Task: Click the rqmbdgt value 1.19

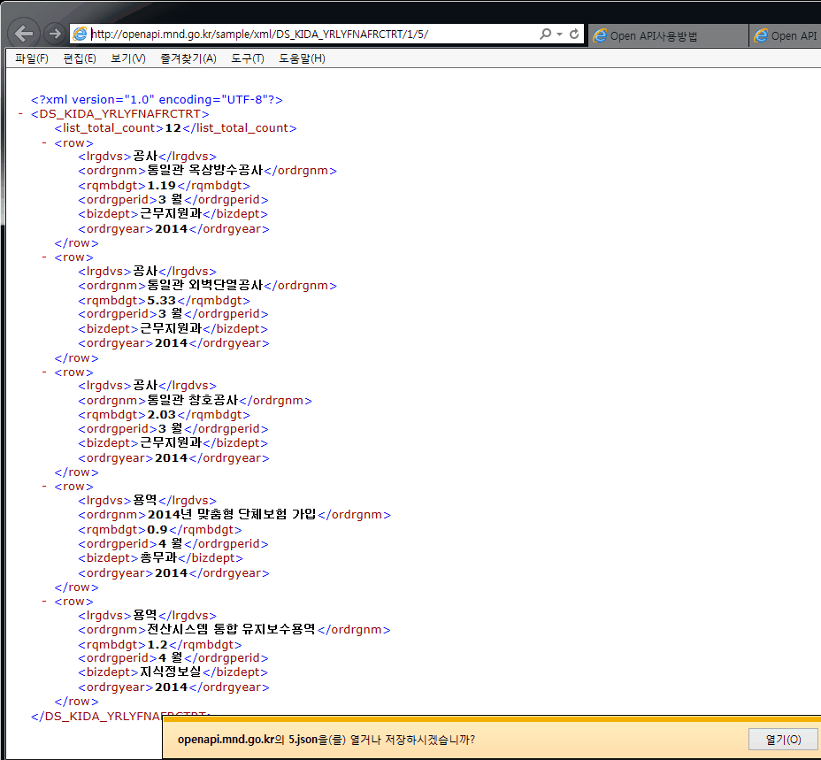Action: (x=161, y=186)
